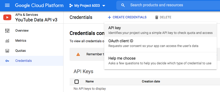Choose API key from the menu
Screen dimensions: 220x92
click(x=160, y=30)
